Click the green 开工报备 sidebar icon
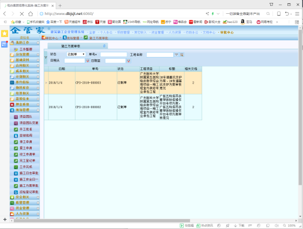Image resolution: width=303 pixels, height=229 pixels. [x=16, y=129]
